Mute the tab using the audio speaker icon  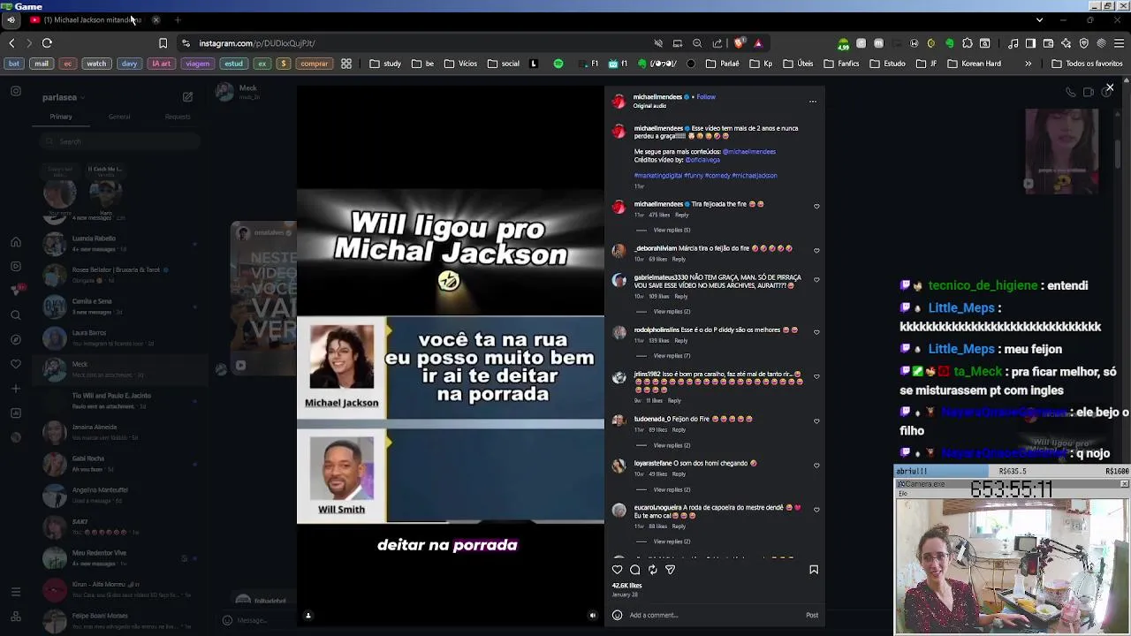pos(11,19)
